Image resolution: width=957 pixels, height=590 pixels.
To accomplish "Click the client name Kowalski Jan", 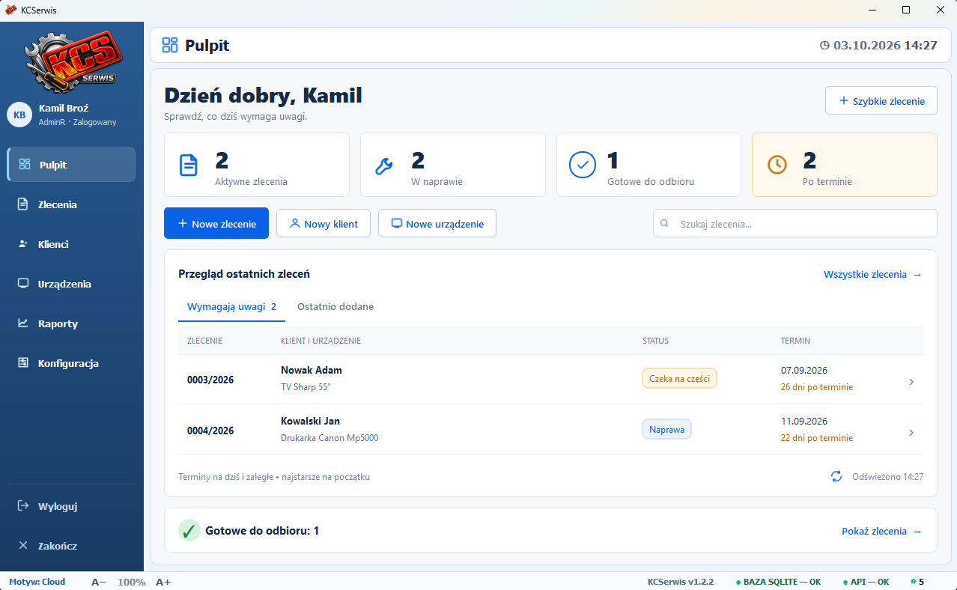I will [x=311, y=421].
